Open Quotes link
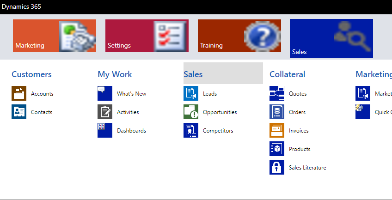Viewport: 392px width, 200px height. 298,94
